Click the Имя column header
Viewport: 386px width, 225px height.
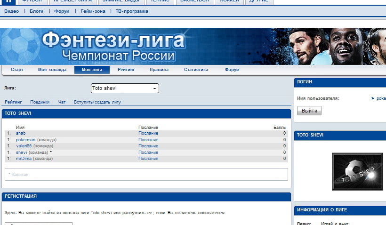(x=20, y=128)
